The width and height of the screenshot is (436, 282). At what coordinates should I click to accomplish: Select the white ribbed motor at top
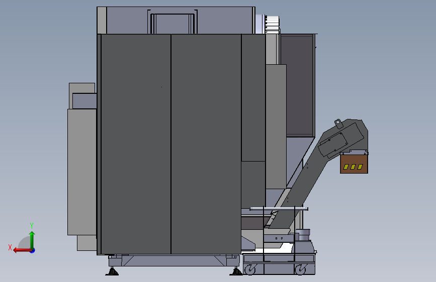click(272, 24)
